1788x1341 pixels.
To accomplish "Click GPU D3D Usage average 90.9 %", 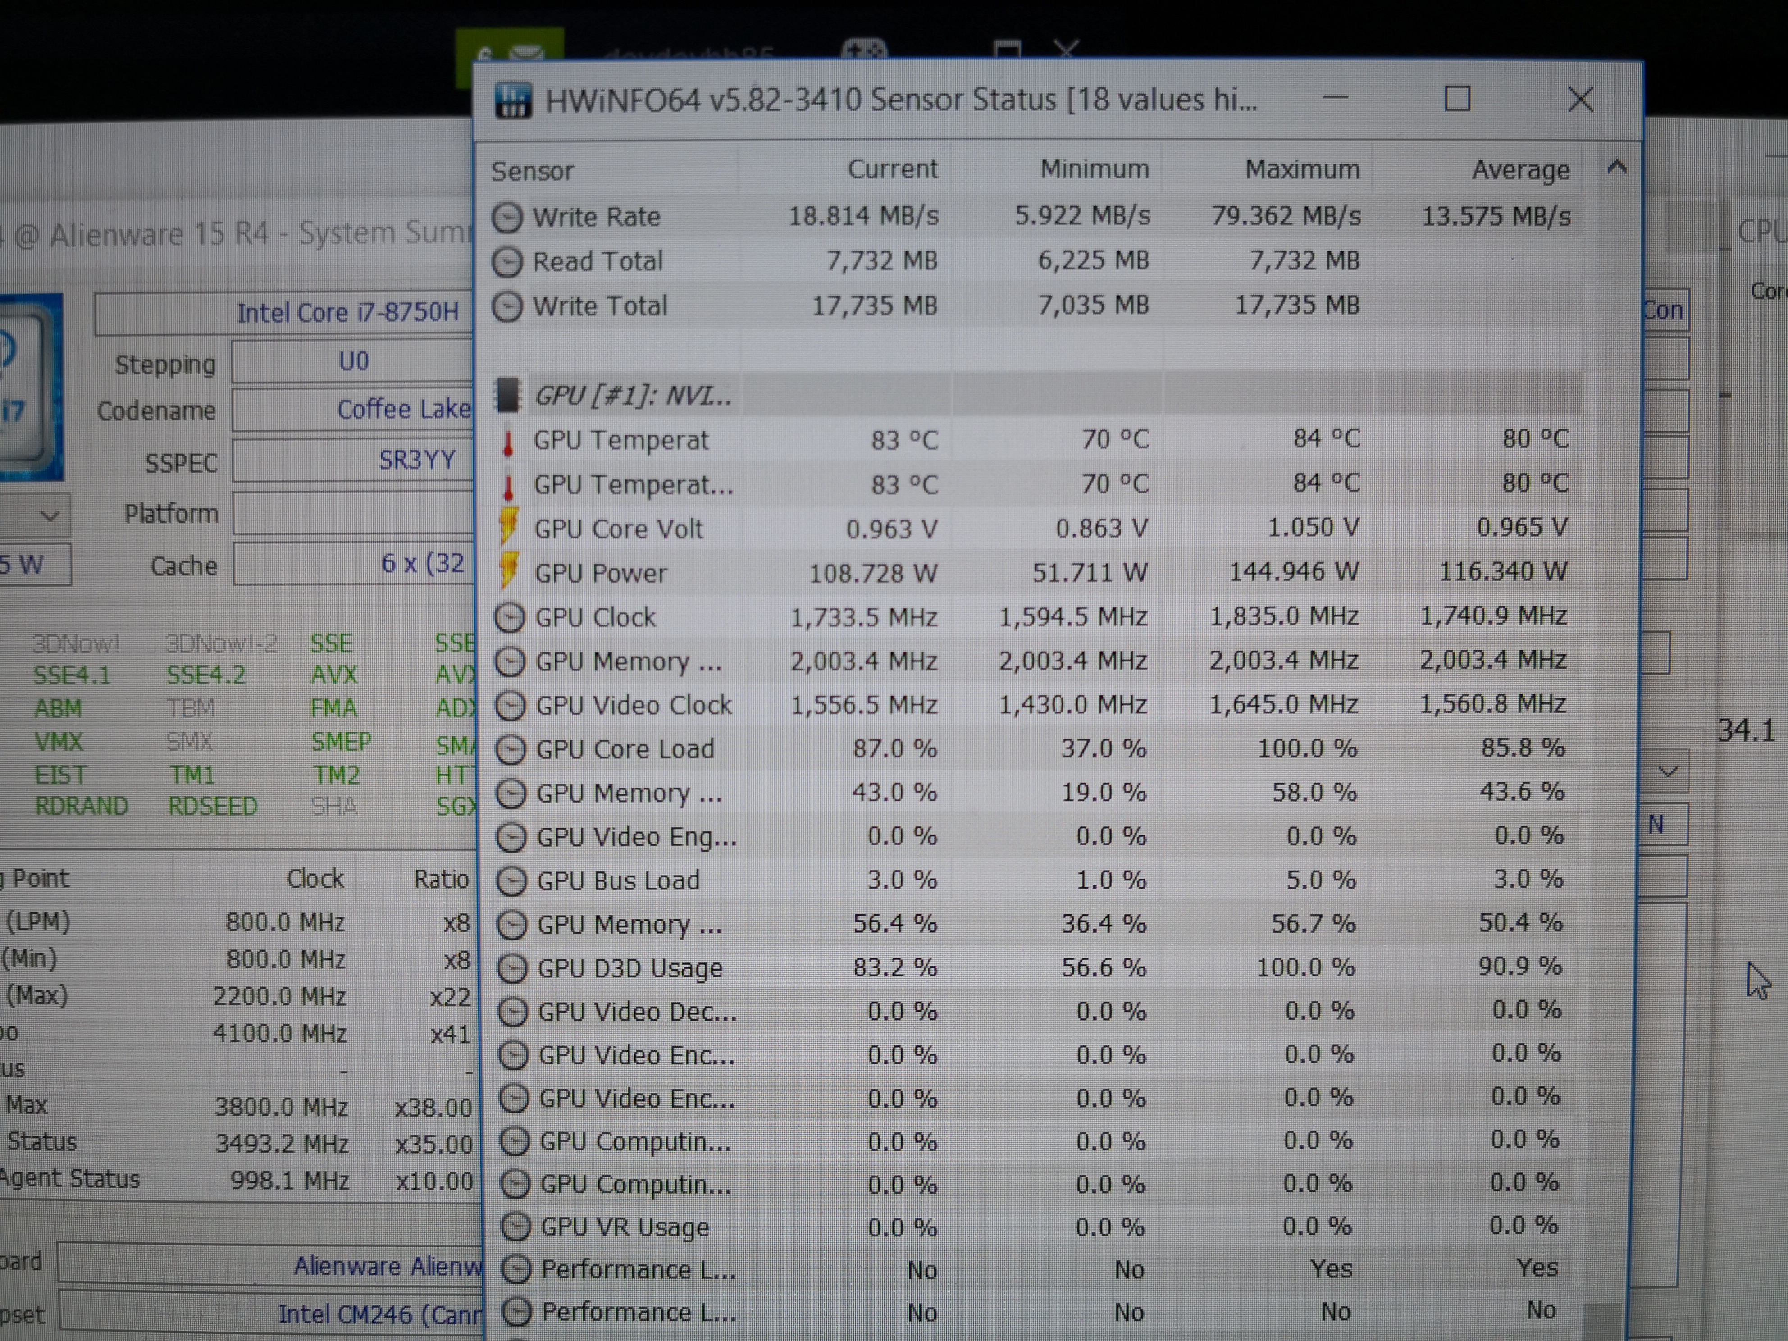I will 1520,967.
